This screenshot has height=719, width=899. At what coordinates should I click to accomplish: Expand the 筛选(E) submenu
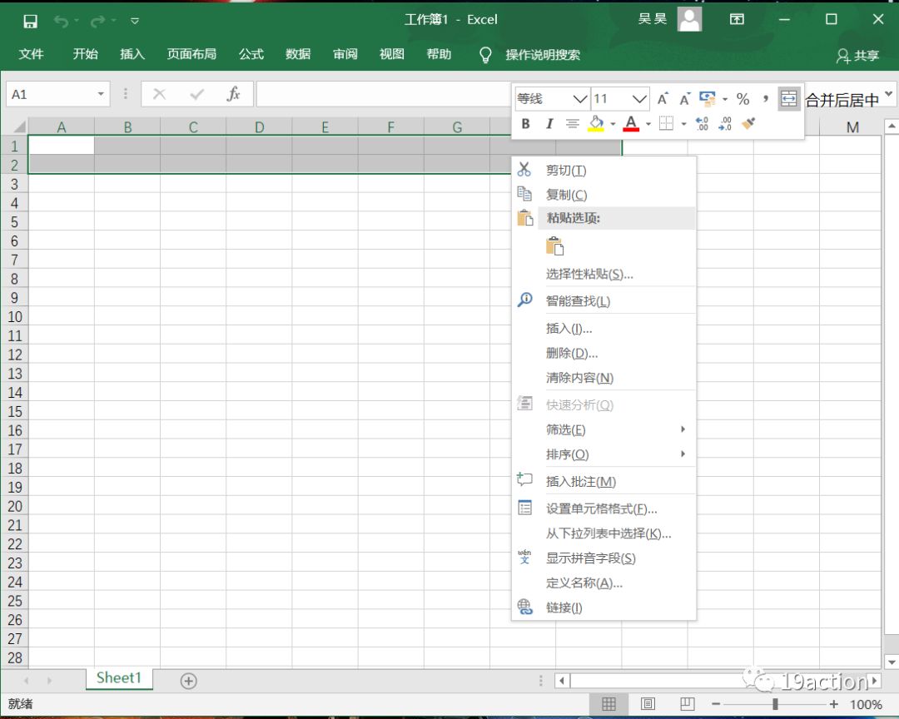pos(603,429)
